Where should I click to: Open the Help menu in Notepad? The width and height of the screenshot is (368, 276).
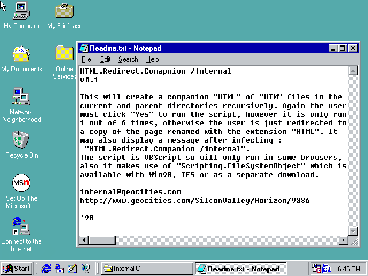coord(152,59)
